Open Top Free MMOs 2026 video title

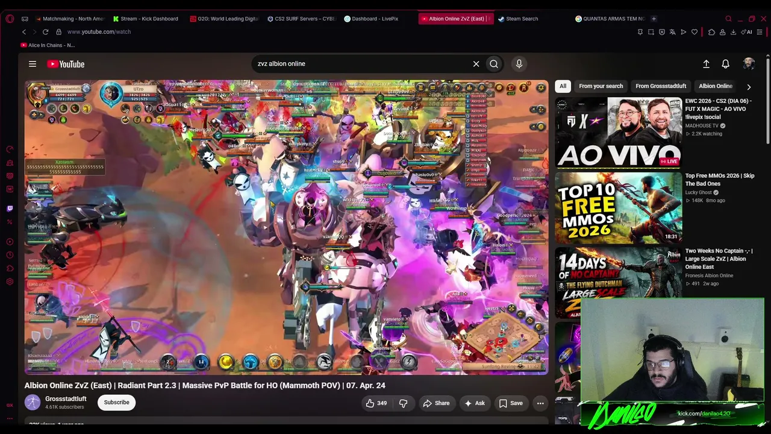coord(720,180)
